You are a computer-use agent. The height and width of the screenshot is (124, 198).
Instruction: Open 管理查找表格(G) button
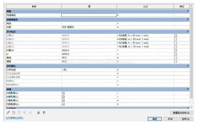[x=181, y=113]
